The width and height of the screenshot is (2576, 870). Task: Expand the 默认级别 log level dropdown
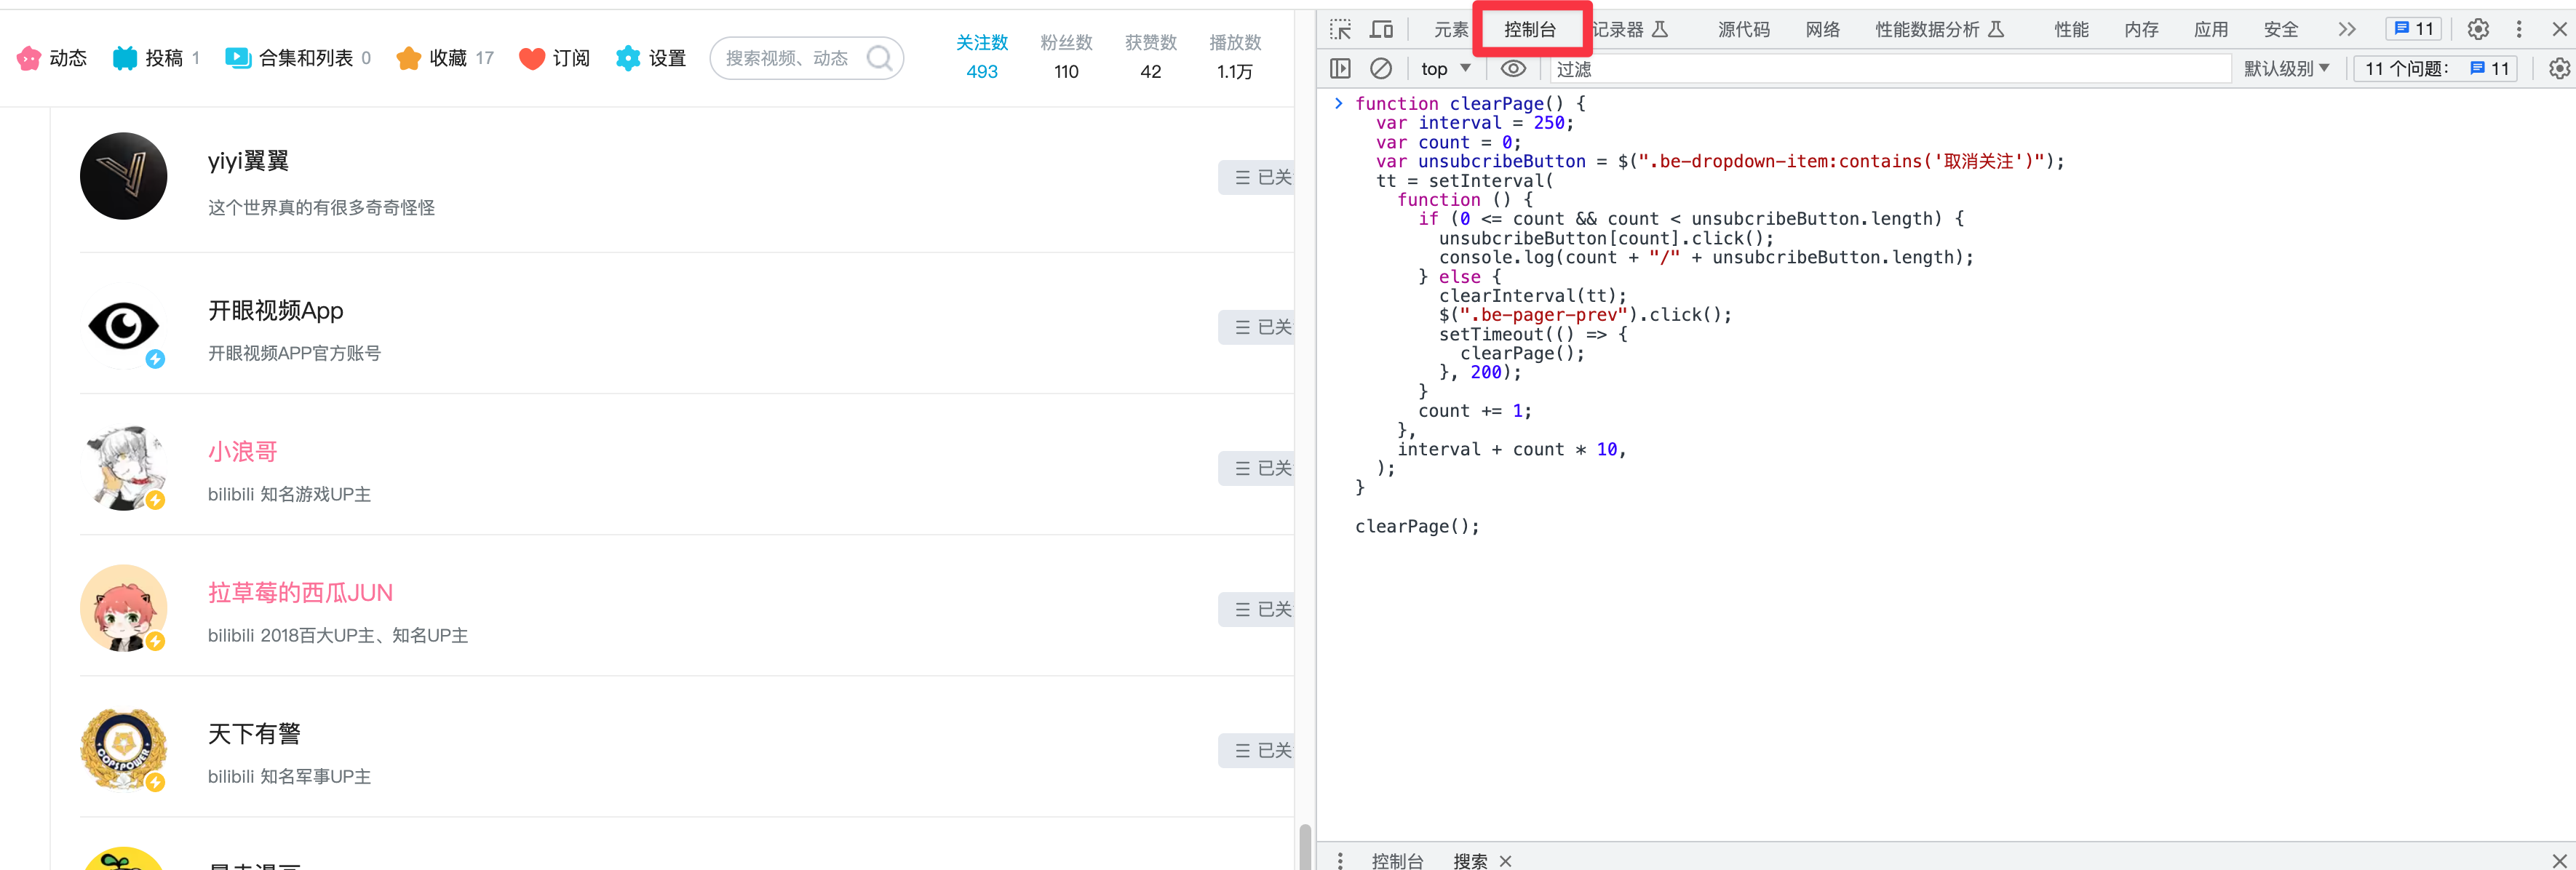pos(2286,68)
